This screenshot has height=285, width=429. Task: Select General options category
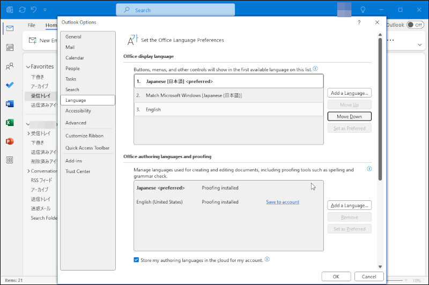point(87,36)
